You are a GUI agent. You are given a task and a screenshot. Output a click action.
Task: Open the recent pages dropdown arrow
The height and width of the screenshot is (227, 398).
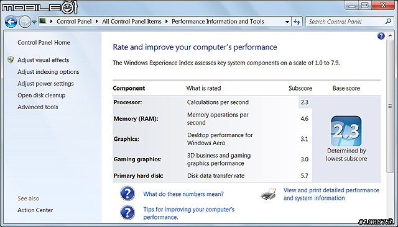tap(34, 22)
